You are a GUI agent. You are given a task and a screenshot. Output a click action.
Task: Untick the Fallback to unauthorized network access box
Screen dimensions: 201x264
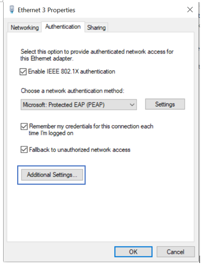tap(24, 150)
